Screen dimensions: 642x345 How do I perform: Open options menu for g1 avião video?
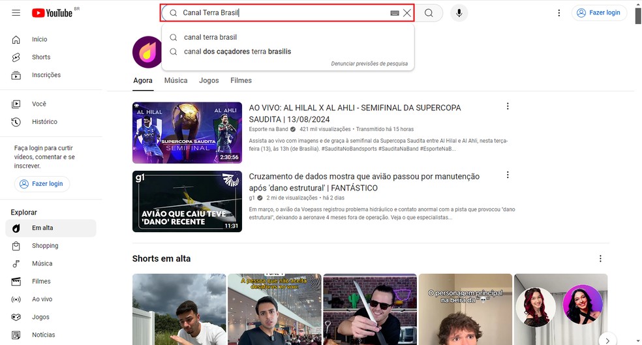click(x=508, y=175)
